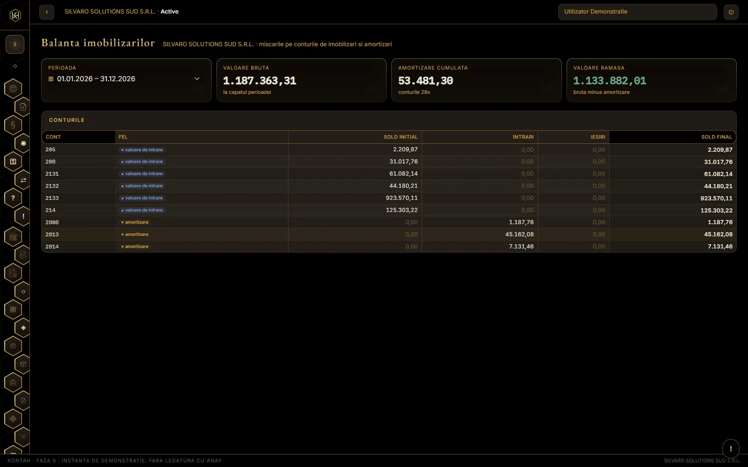Sort by the CONT column header

point(79,137)
